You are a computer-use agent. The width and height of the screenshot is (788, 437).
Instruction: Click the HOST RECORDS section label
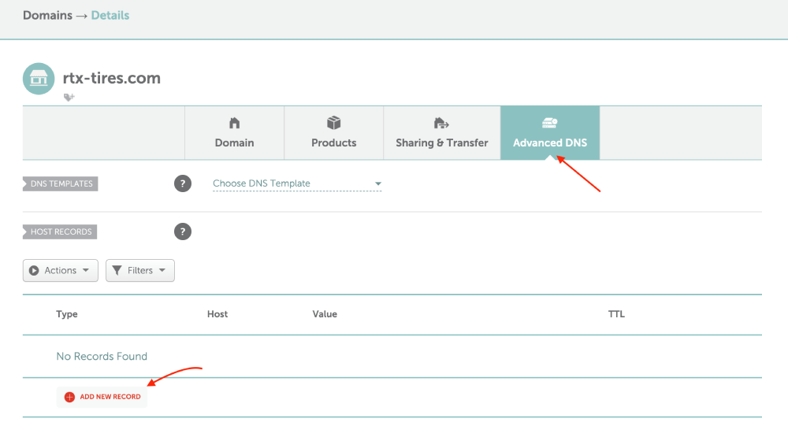(x=60, y=231)
